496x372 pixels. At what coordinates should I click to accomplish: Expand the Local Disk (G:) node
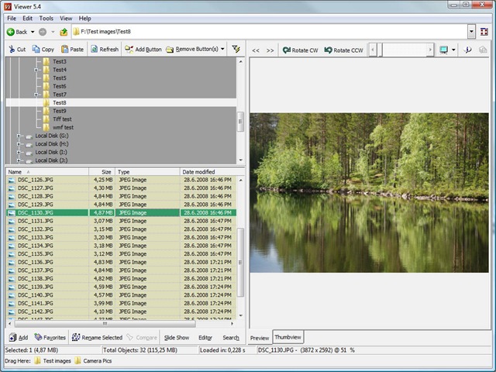[19, 136]
